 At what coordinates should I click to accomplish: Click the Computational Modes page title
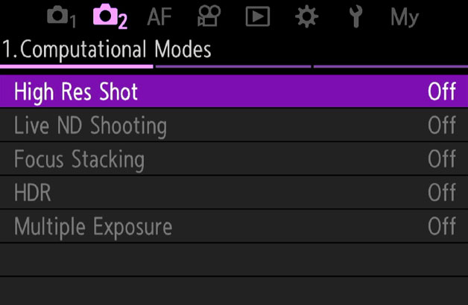[x=107, y=50]
